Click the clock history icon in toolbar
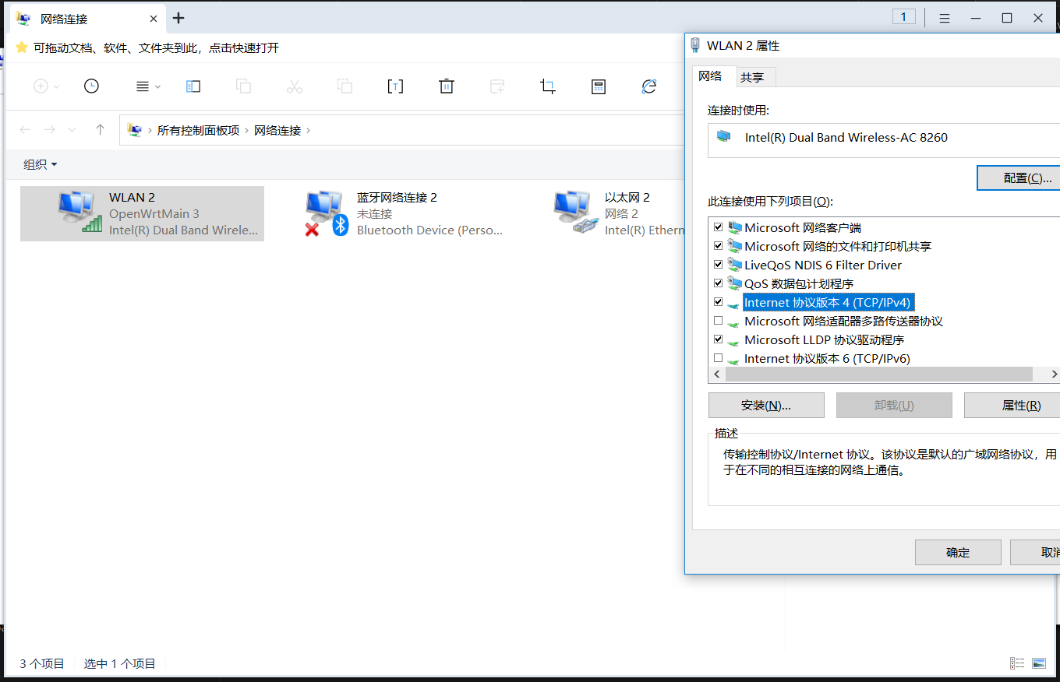Viewport: 1060px width, 682px height. (92, 86)
